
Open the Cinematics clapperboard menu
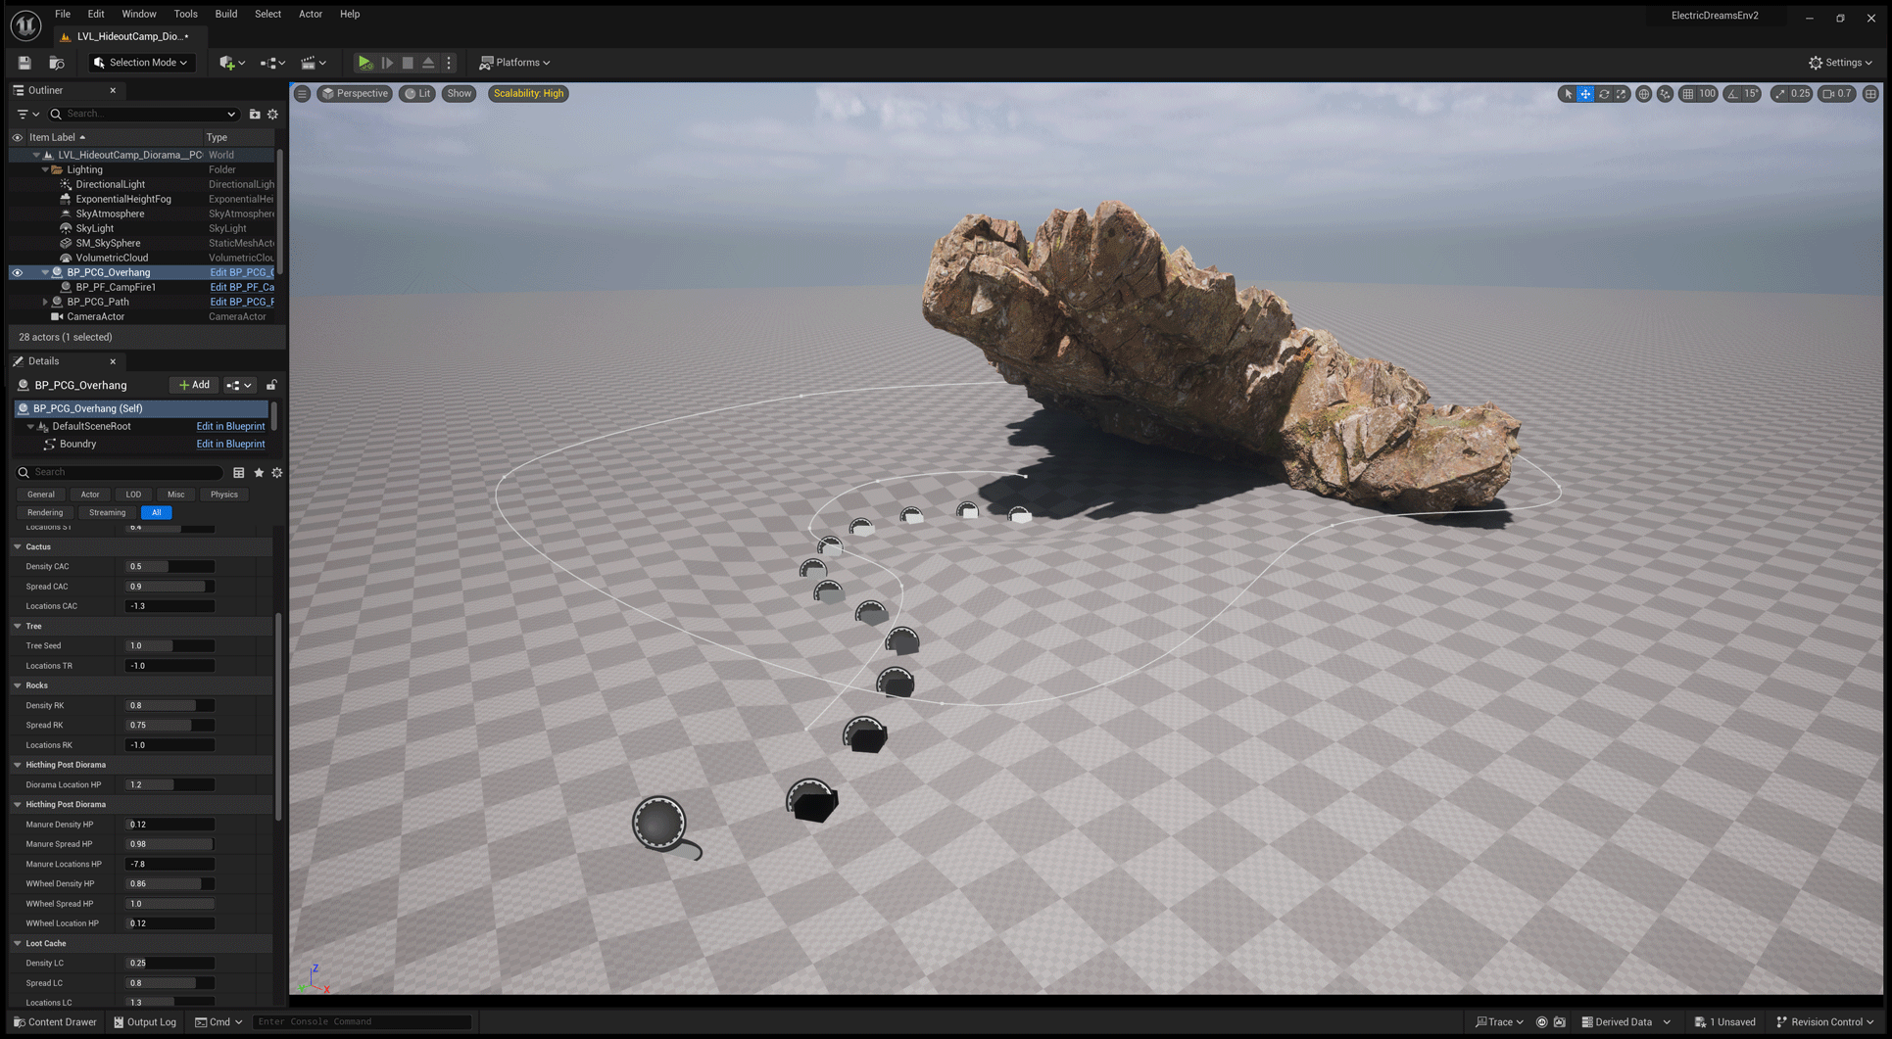pos(314,63)
